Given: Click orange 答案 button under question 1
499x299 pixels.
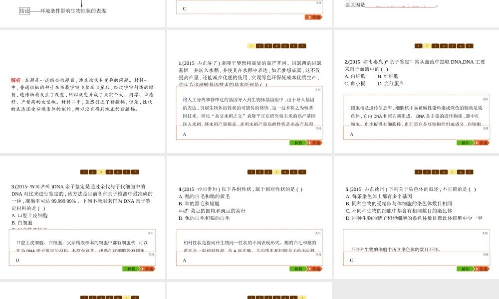Looking at the screenshot, I should 315,143.
